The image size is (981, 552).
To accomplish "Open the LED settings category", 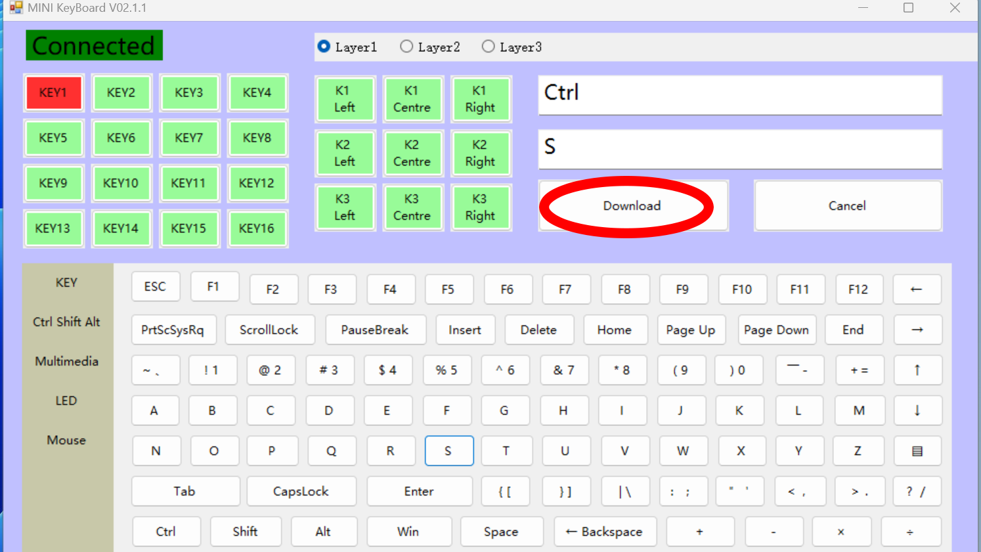I will [66, 401].
